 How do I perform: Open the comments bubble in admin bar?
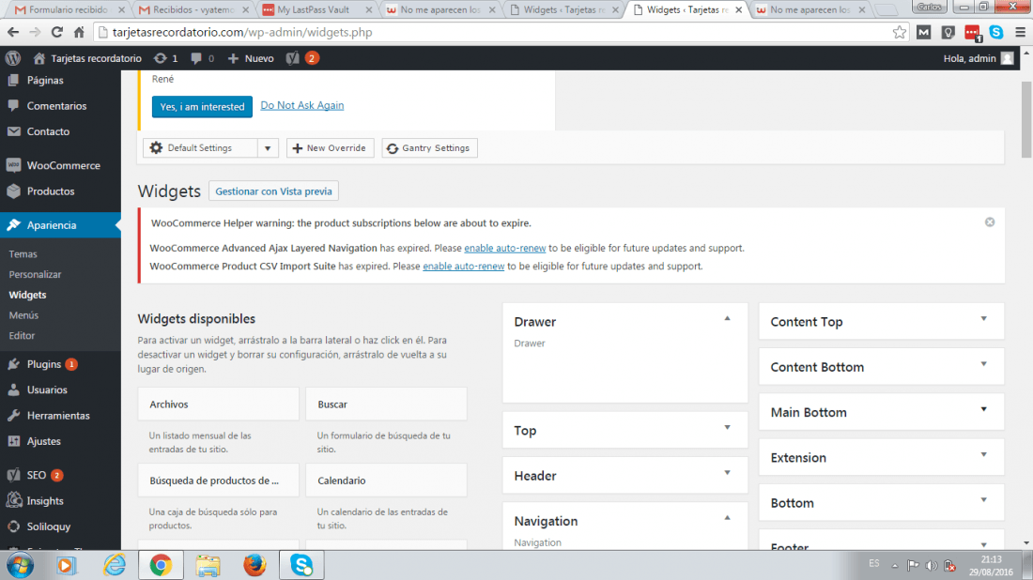tap(195, 58)
